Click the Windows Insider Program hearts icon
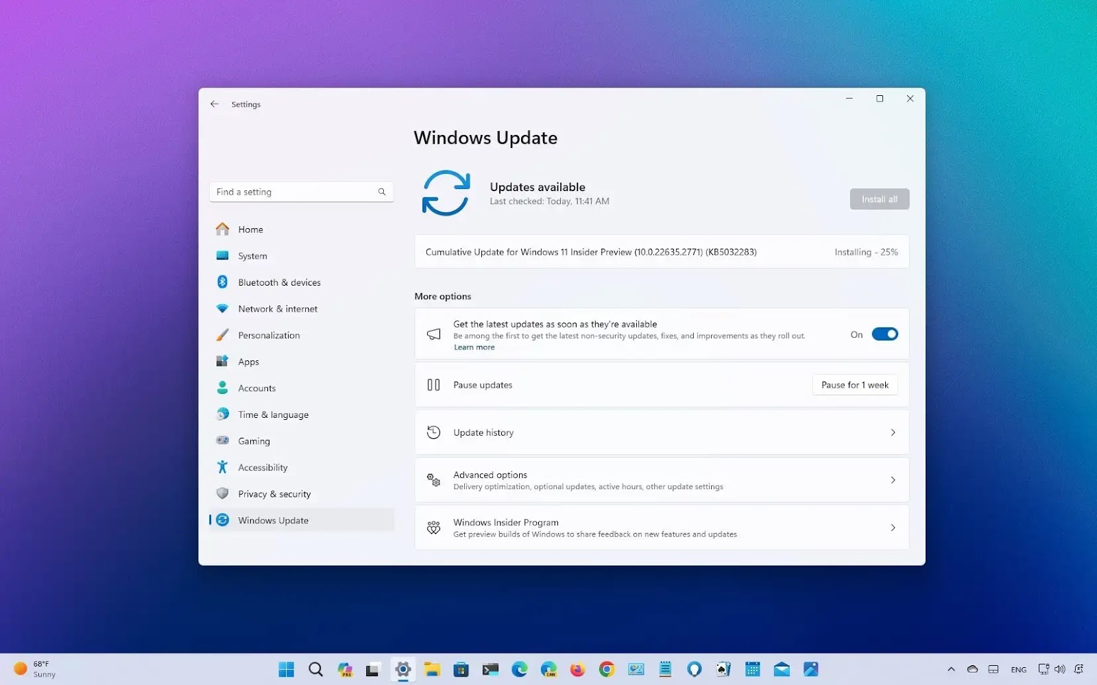Image resolution: width=1097 pixels, height=685 pixels. coord(433,527)
